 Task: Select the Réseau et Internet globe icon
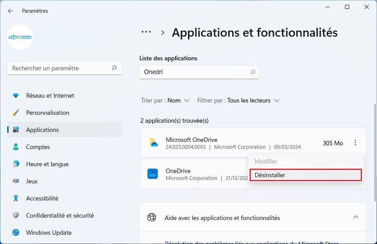click(x=15, y=95)
